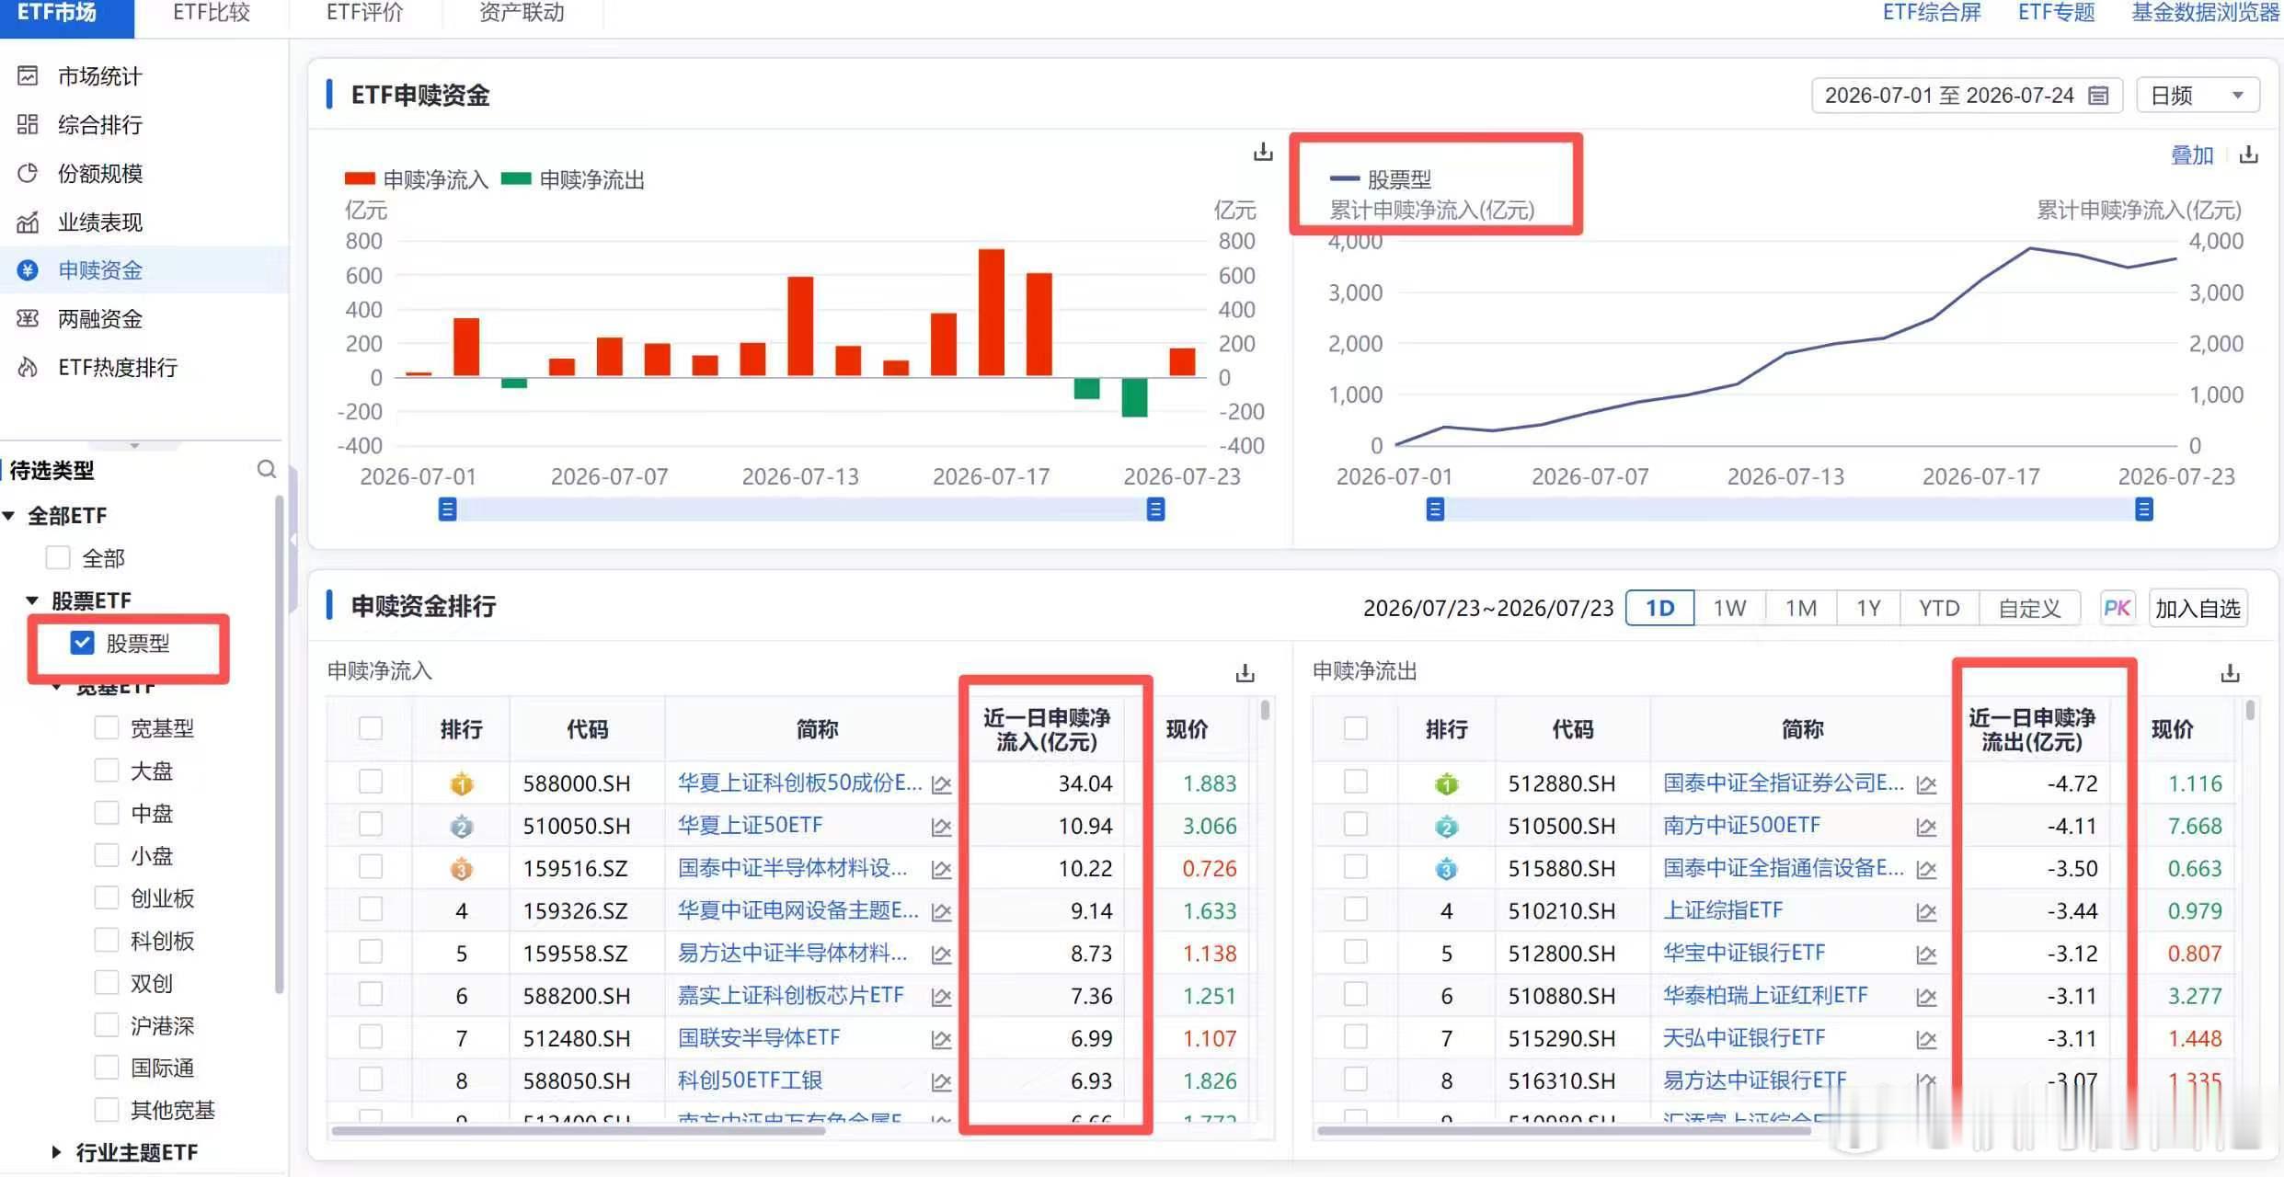Check row checkbox for 588000.SH

tap(371, 783)
